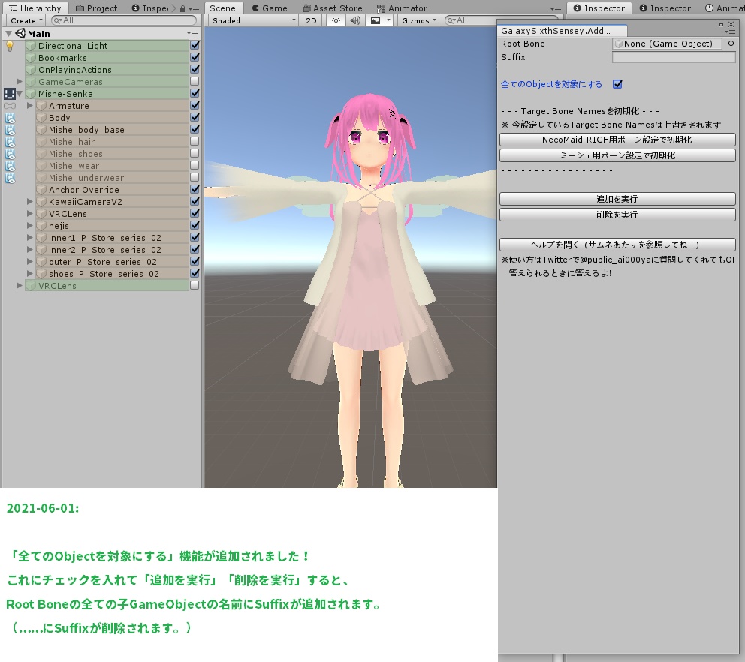Click ヘルプを開く button
Viewport: 745px width, 662px height.
tap(617, 245)
